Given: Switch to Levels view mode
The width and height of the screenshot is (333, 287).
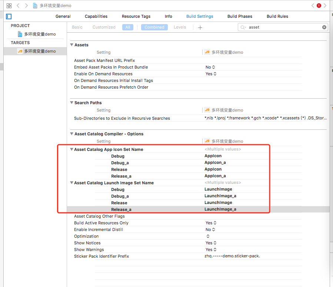Looking at the screenshot, I should [180, 27].
